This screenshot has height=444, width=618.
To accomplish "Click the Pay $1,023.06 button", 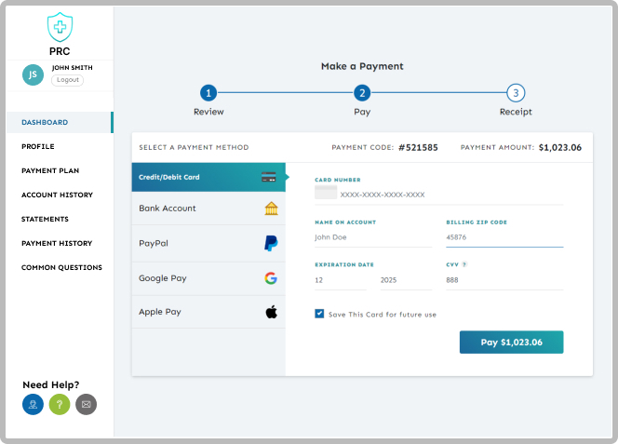I will (511, 342).
